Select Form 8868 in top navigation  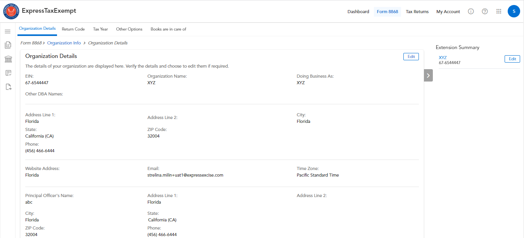click(387, 12)
